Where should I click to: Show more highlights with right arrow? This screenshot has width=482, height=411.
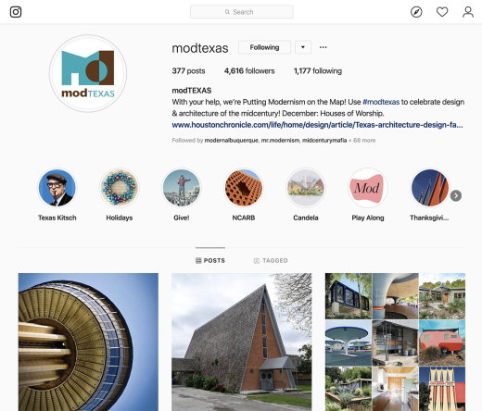456,195
